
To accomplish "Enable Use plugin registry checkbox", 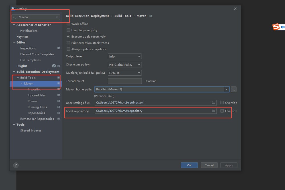I will click(x=68, y=30).
